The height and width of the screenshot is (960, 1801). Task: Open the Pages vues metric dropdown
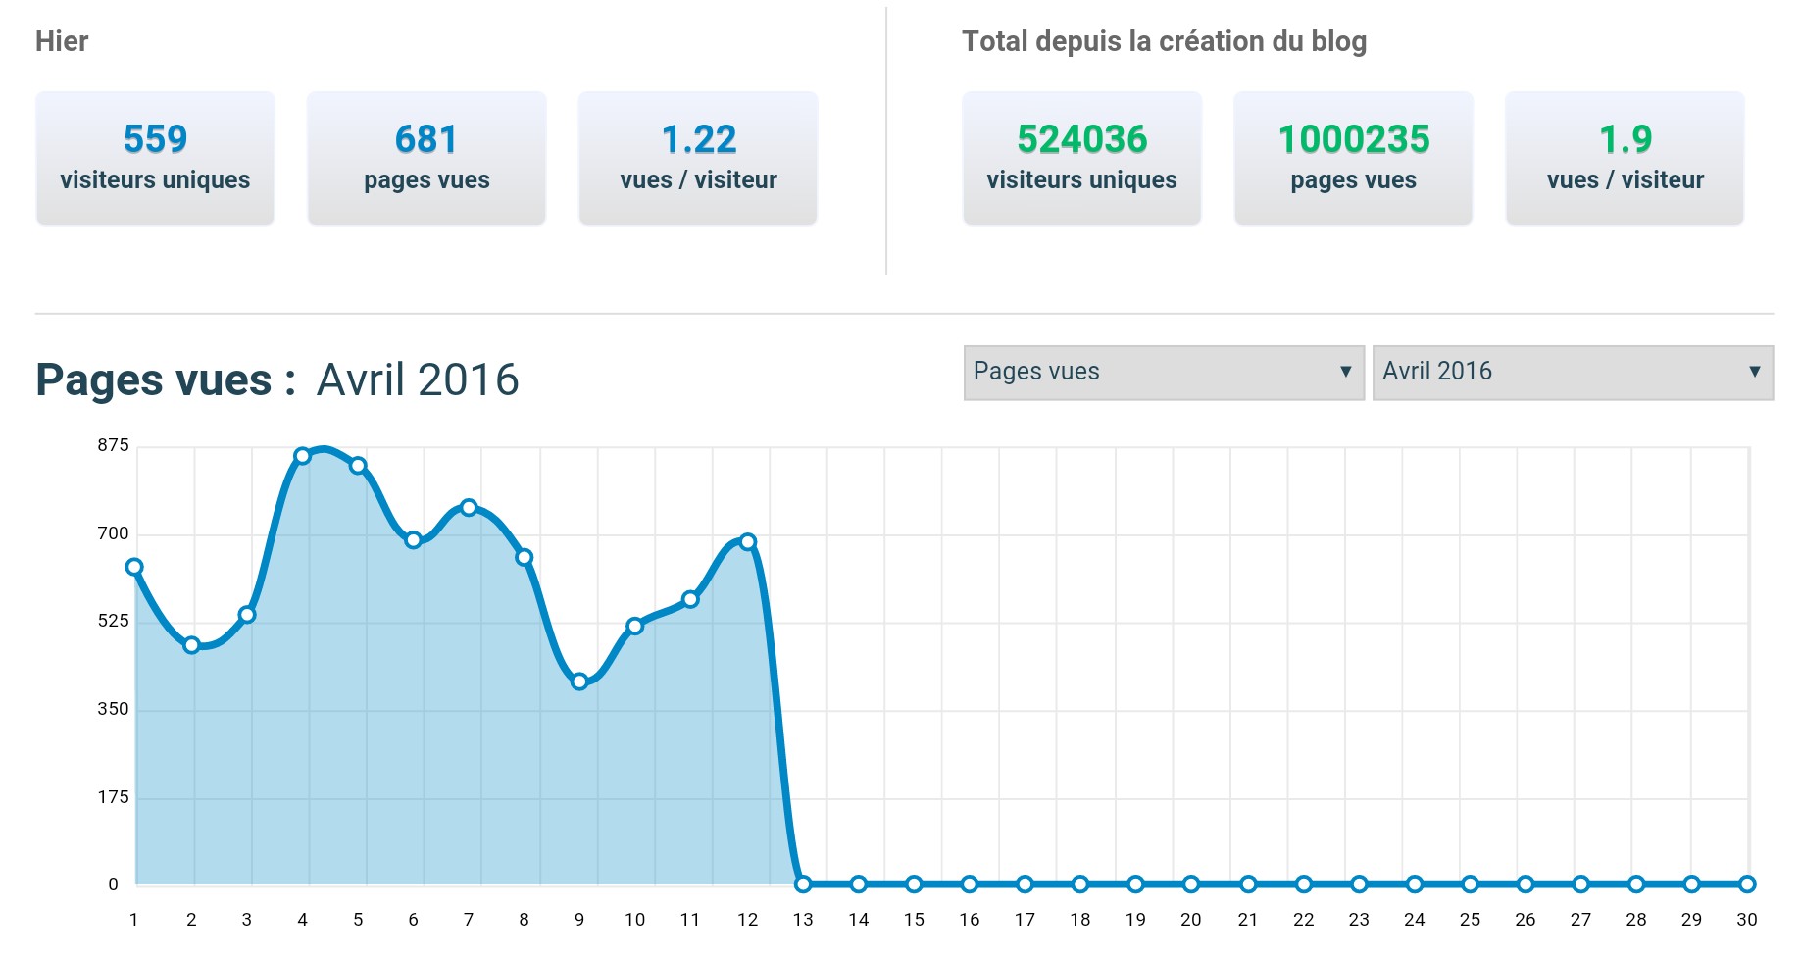click(x=1164, y=373)
